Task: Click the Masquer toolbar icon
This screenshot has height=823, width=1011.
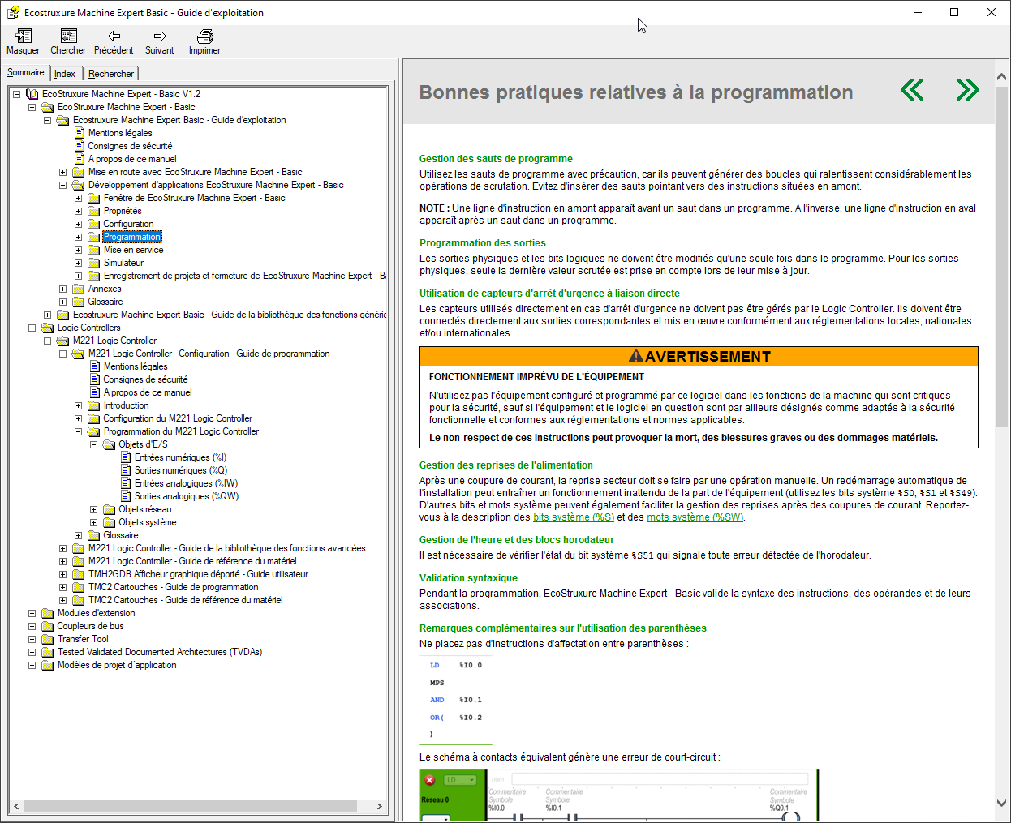Action: point(23,36)
